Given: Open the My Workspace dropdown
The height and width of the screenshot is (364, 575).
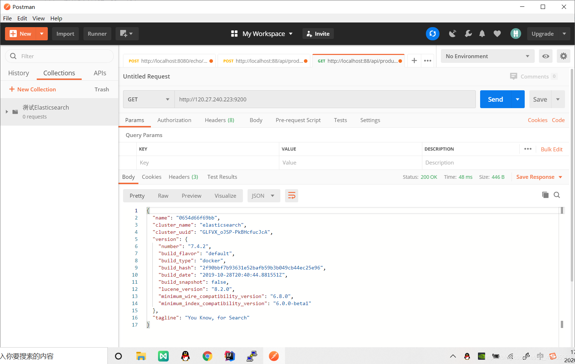Looking at the screenshot, I should [x=268, y=34].
